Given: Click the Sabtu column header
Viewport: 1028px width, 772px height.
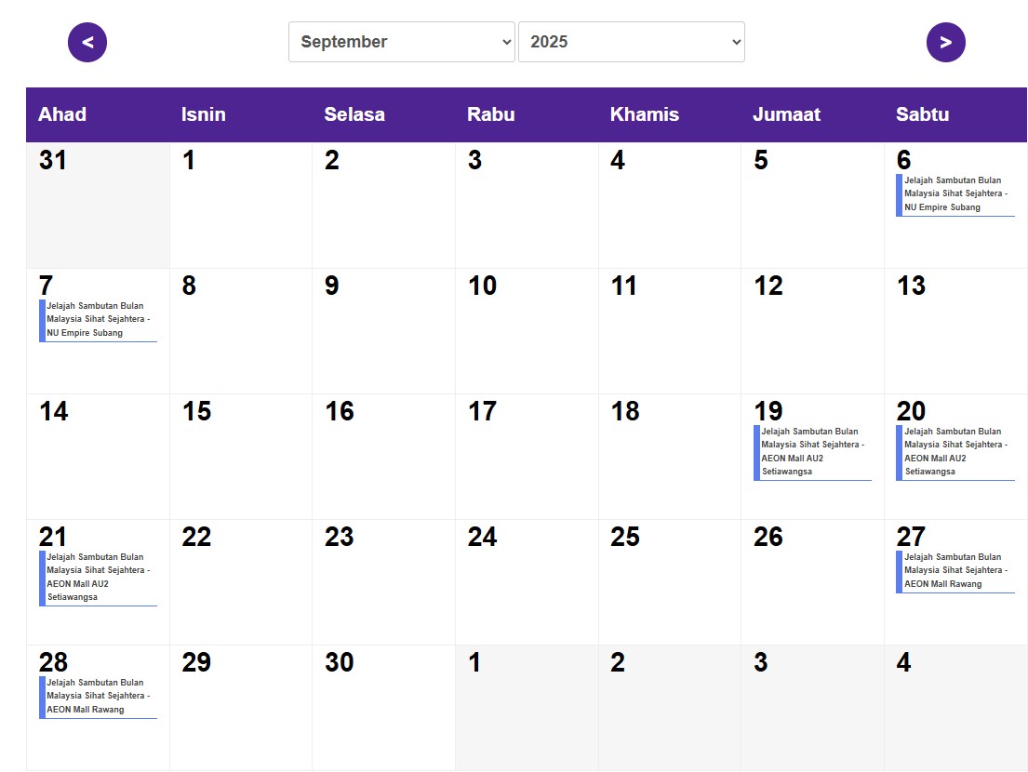Looking at the screenshot, I should [922, 114].
